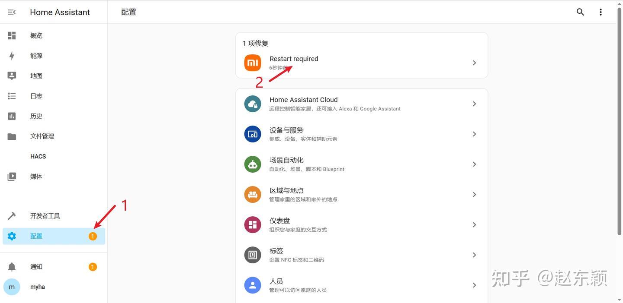Open the search icon in the header
This screenshot has height=303, width=623.
pos(581,12)
